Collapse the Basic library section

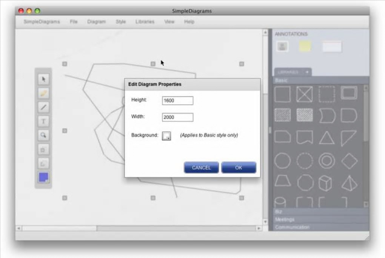click(x=320, y=80)
